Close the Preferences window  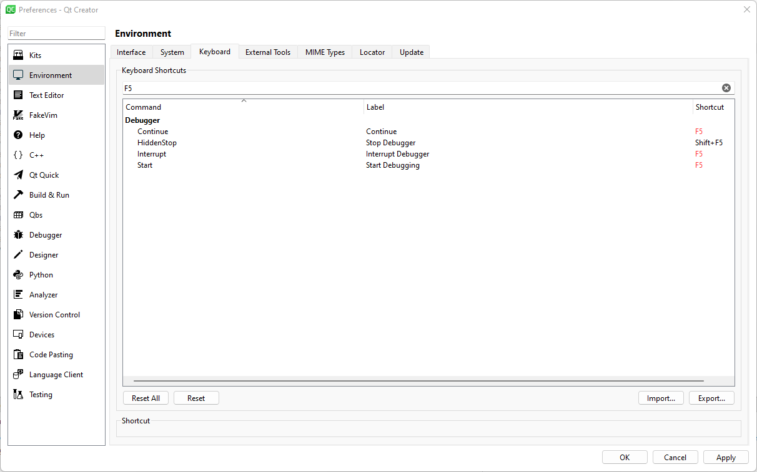[746, 9]
